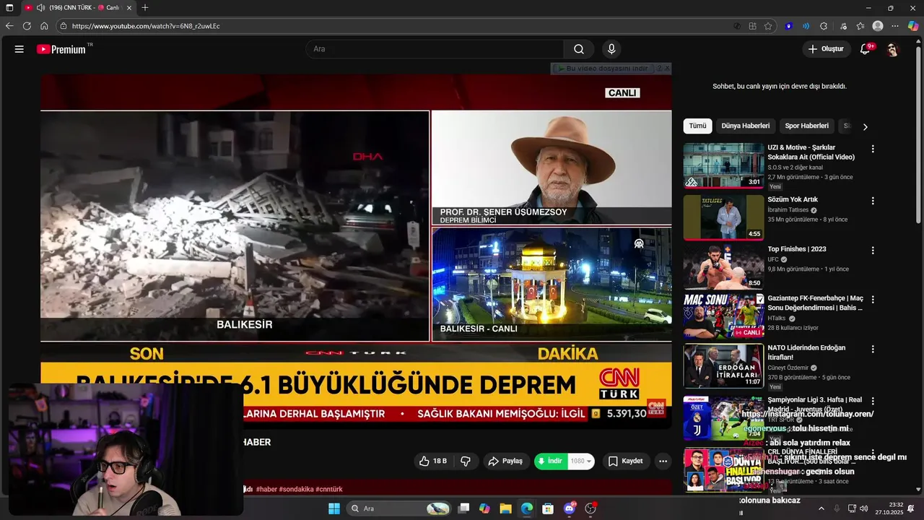Image resolution: width=924 pixels, height=520 pixels.
Task: Open browser settings ellipsis menu
Action: [x=895, y=26]
